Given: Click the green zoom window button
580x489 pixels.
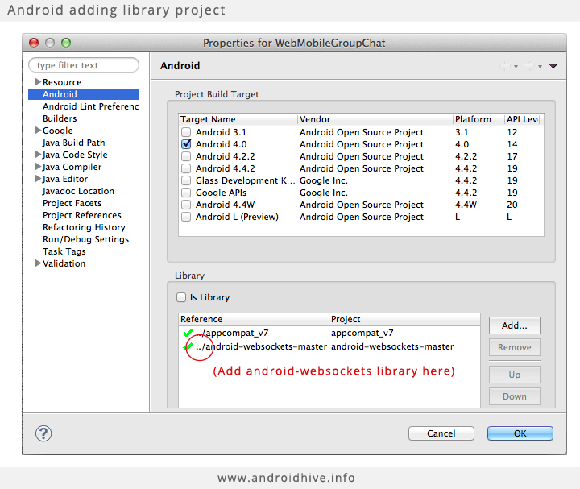Looking at the screenshot, I should pos(66,43).
